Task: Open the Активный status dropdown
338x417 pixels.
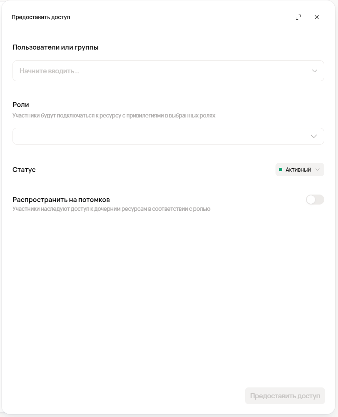Action: [300, 170]
